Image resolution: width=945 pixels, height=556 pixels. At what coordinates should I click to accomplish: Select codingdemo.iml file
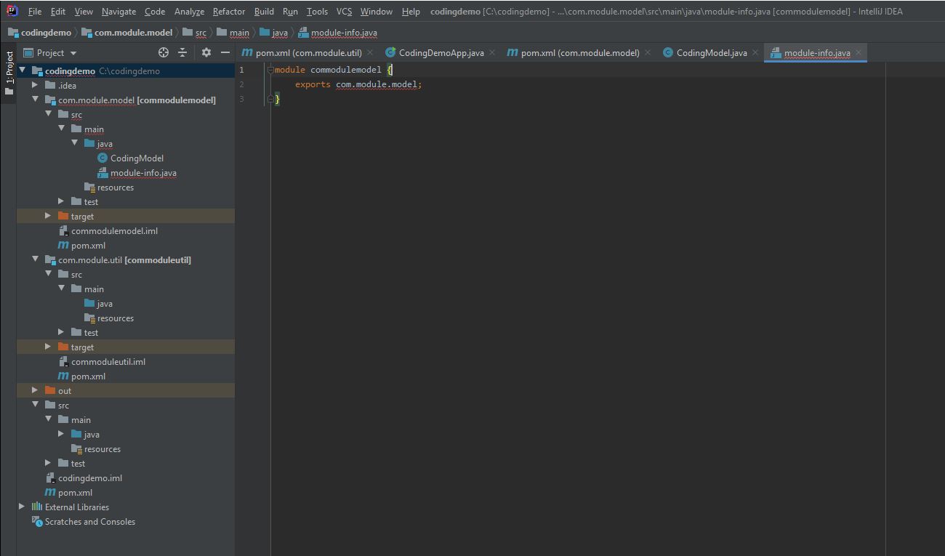[84, 478]
